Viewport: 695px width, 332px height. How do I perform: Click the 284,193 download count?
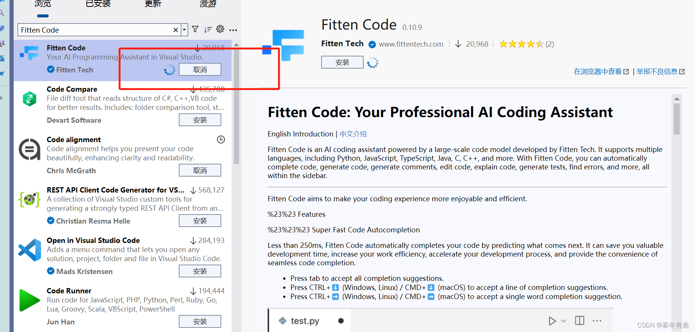211,240
